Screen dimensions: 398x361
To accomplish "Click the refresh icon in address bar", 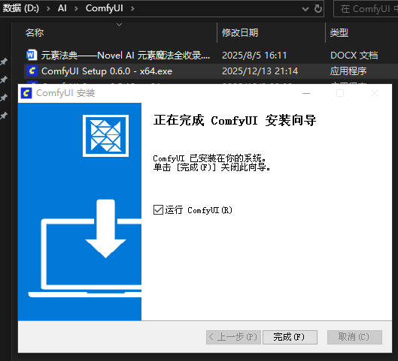I will pyautogui.click(x=318, y=9).
